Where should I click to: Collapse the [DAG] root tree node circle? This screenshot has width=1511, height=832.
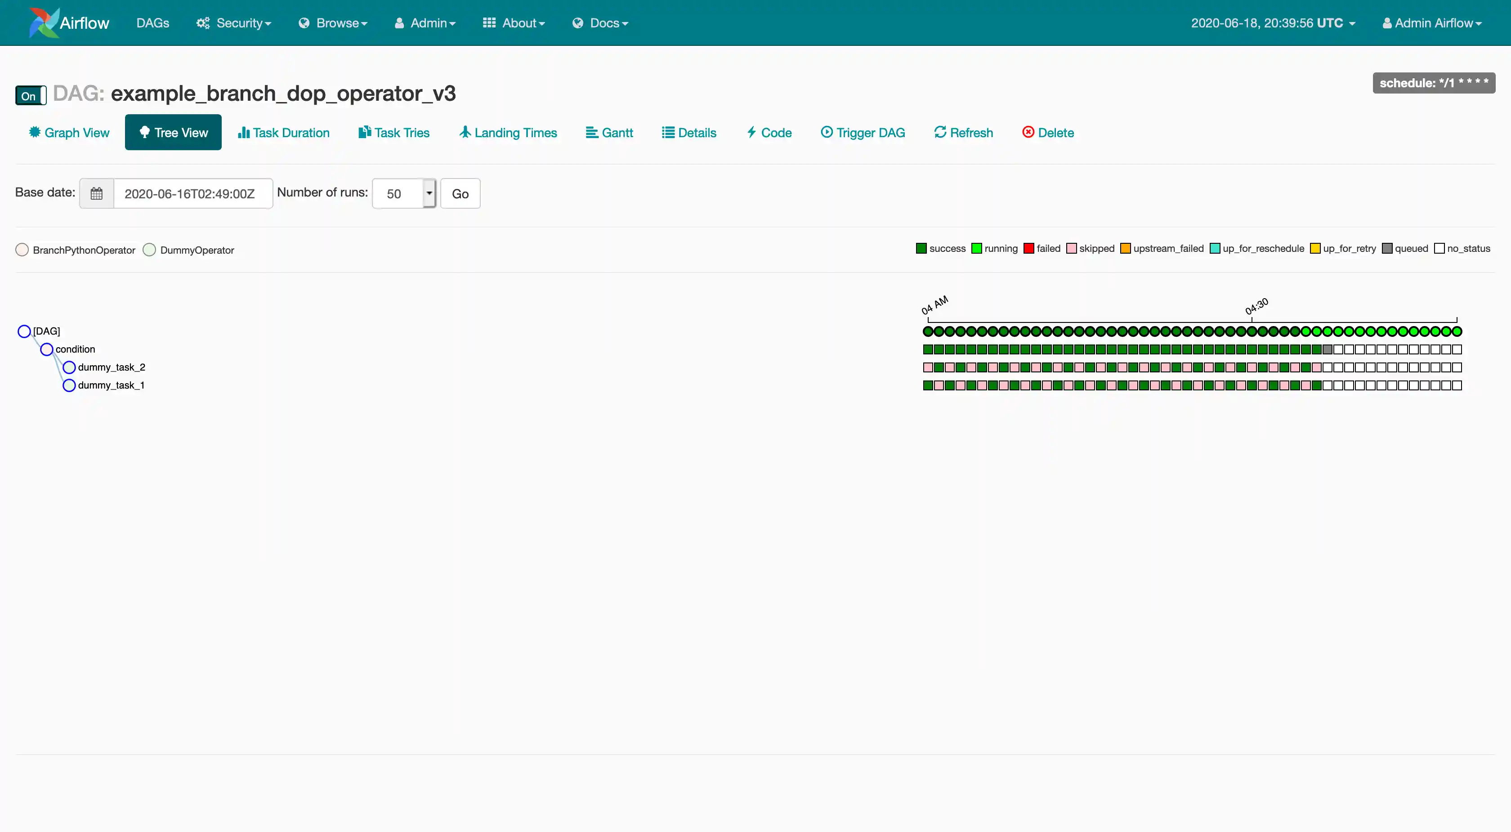(24, 331)
